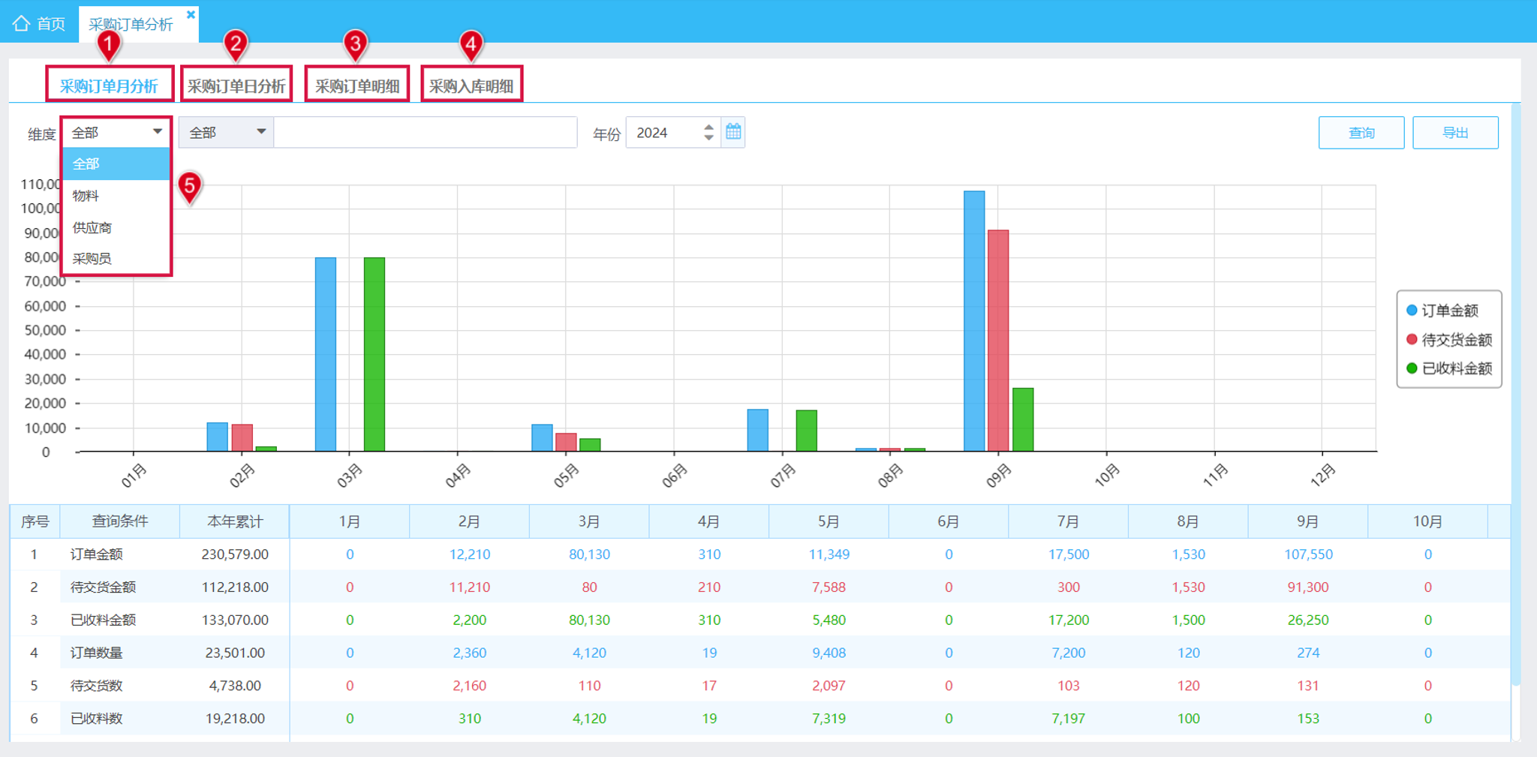Click the 7,319 May cell

tap(829, 719)
